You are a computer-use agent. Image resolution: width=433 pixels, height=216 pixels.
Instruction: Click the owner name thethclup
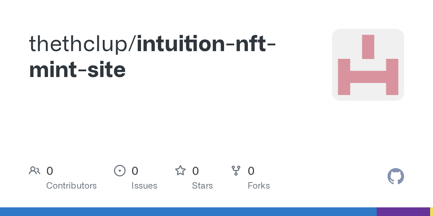80,44
